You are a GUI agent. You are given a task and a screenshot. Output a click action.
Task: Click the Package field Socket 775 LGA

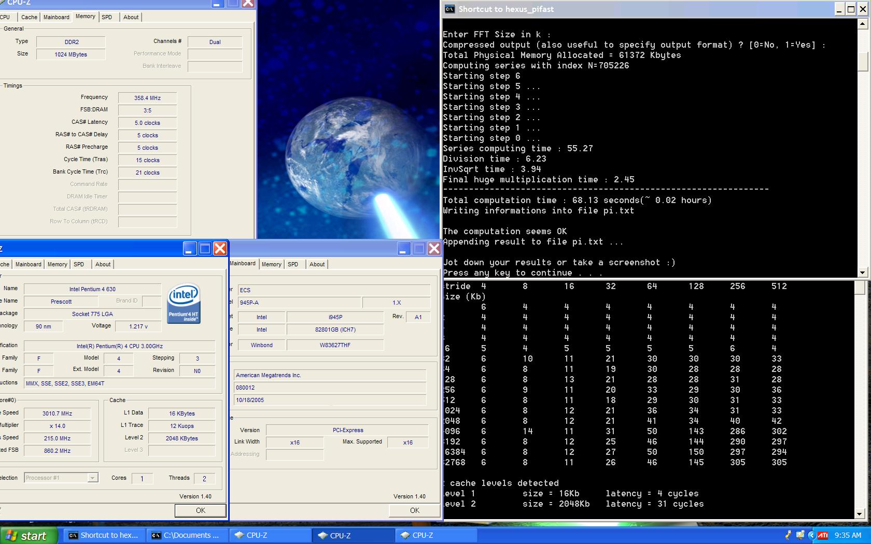coord(92,314)
